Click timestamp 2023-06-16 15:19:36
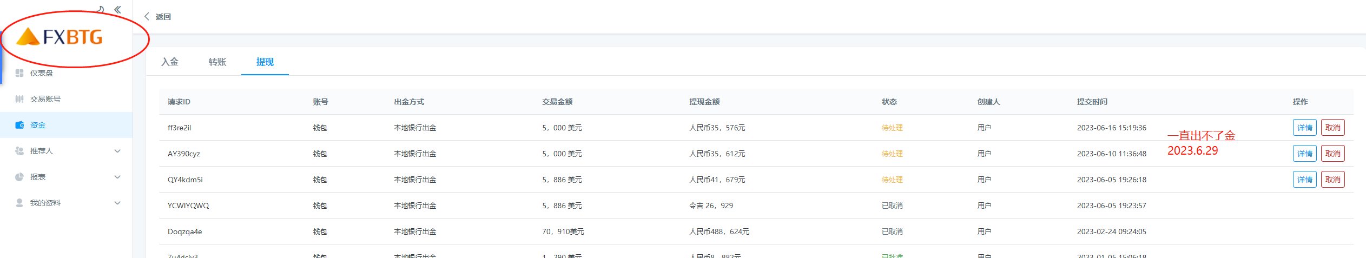The image size is (1366, 258). [x=1112, y=128]
